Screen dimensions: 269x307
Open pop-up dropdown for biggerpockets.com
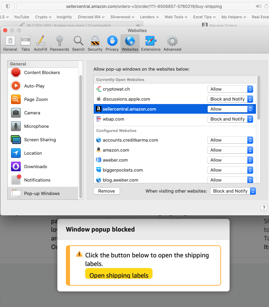coord(230,170)
